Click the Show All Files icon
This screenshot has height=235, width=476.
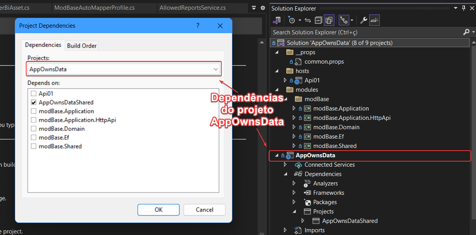tap(329, 20)
